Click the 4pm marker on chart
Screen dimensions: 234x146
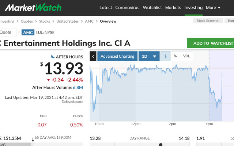point(209,124)
